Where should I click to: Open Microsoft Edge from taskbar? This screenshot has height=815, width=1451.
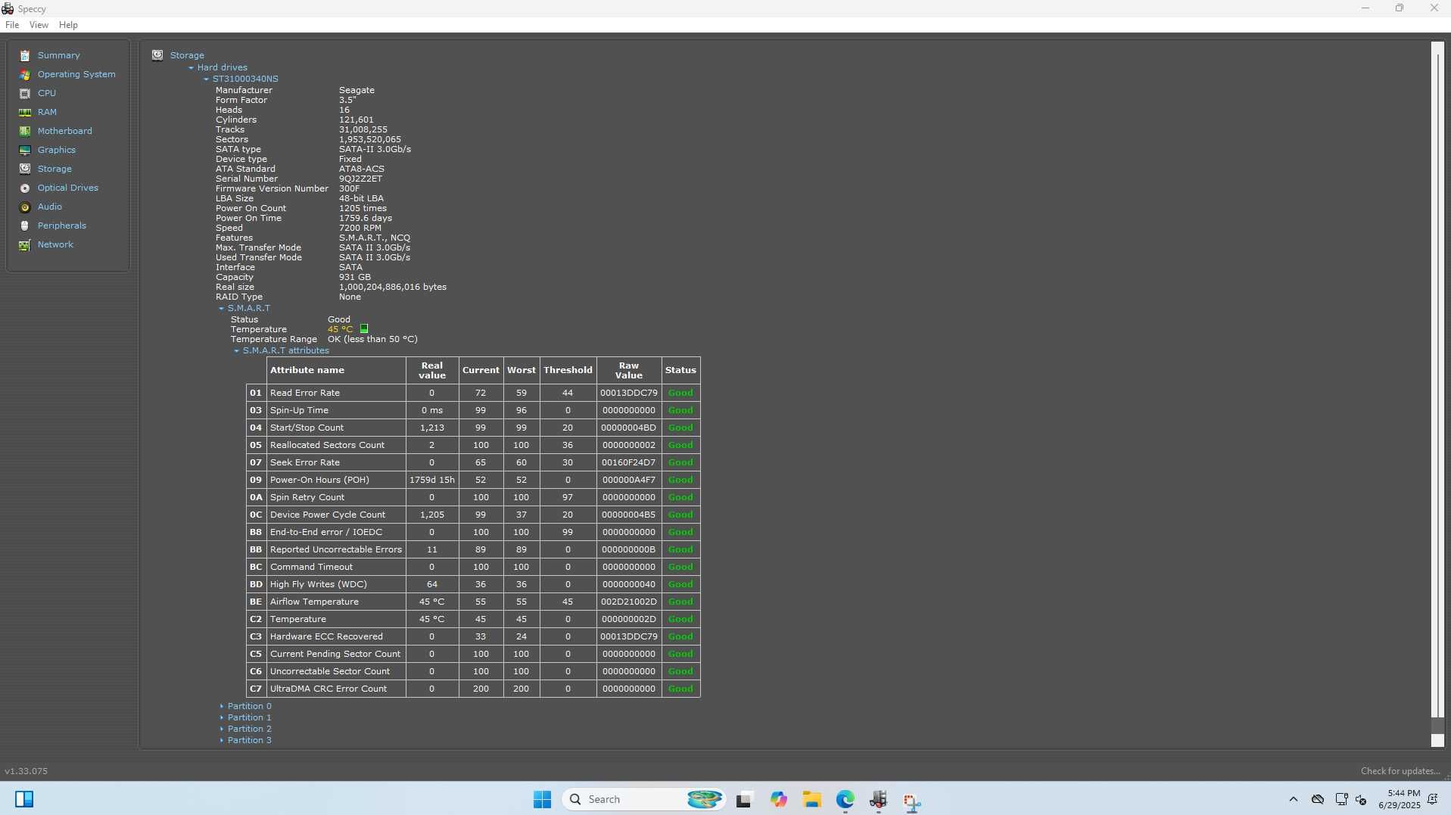point(845,799)
